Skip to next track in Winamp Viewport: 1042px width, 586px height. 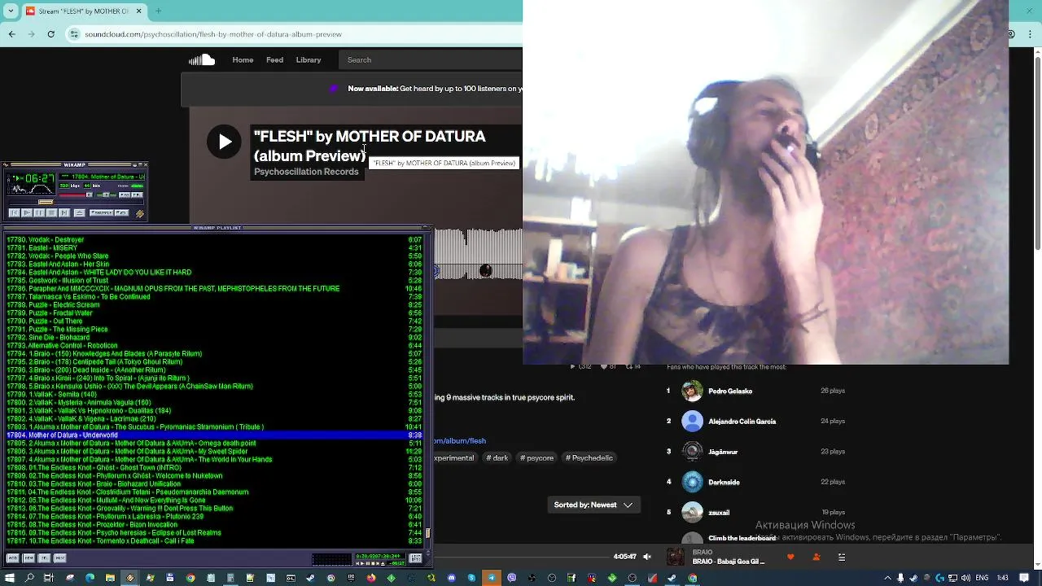pyautogui.click(x=64, y=212)
